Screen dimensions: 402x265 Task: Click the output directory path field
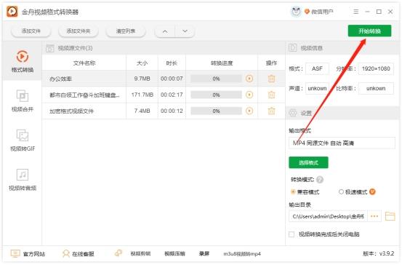pos(328,216)
